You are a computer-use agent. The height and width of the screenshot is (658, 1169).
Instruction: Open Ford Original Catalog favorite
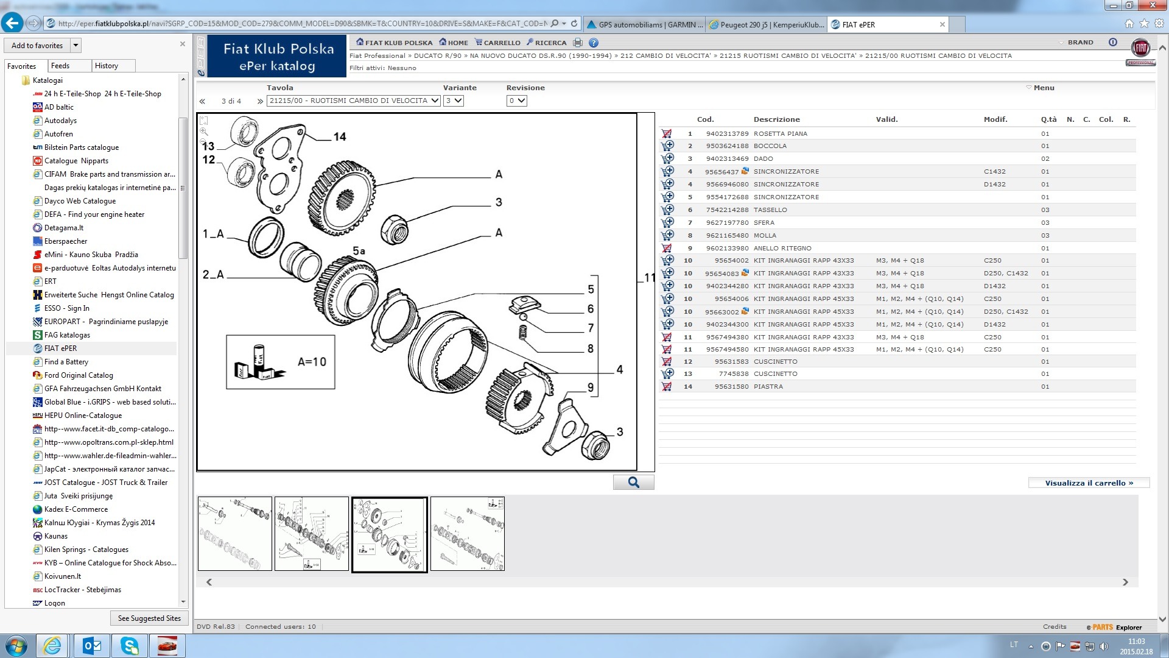(x=79, y=375)
